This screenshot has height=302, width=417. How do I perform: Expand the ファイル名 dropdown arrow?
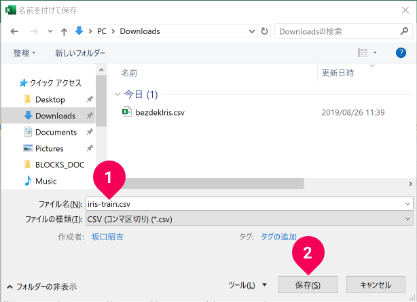(407, 204)
